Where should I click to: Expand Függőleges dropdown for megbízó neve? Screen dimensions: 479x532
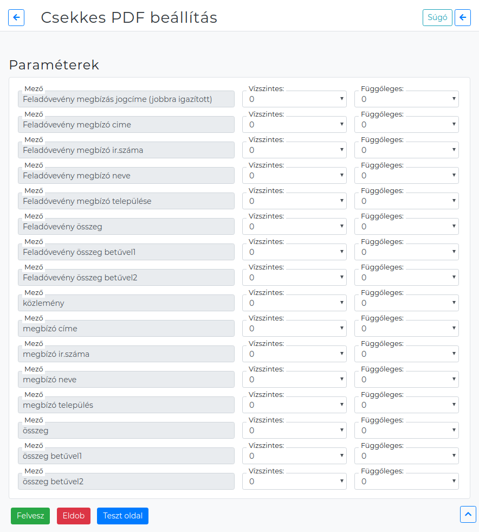[x=406, y=379]
